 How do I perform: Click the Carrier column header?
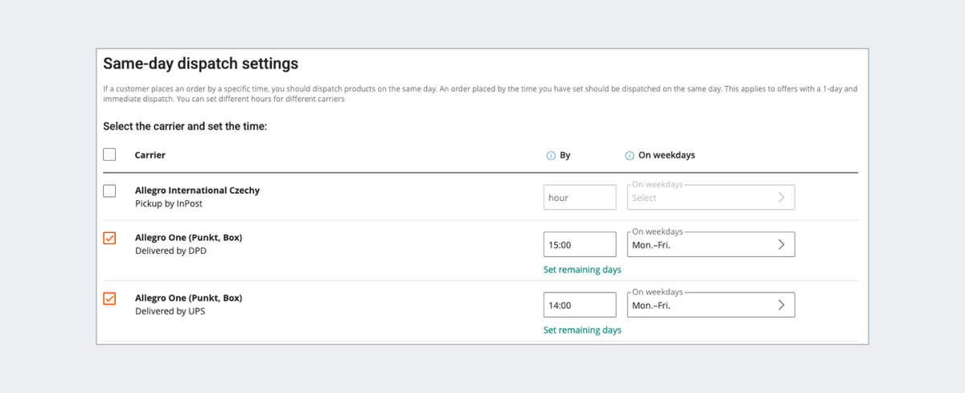pos(150,155)
